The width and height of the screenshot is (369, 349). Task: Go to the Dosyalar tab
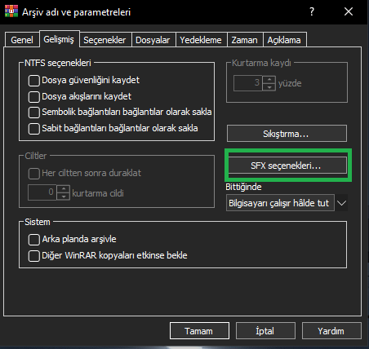[x=153, y=40]
